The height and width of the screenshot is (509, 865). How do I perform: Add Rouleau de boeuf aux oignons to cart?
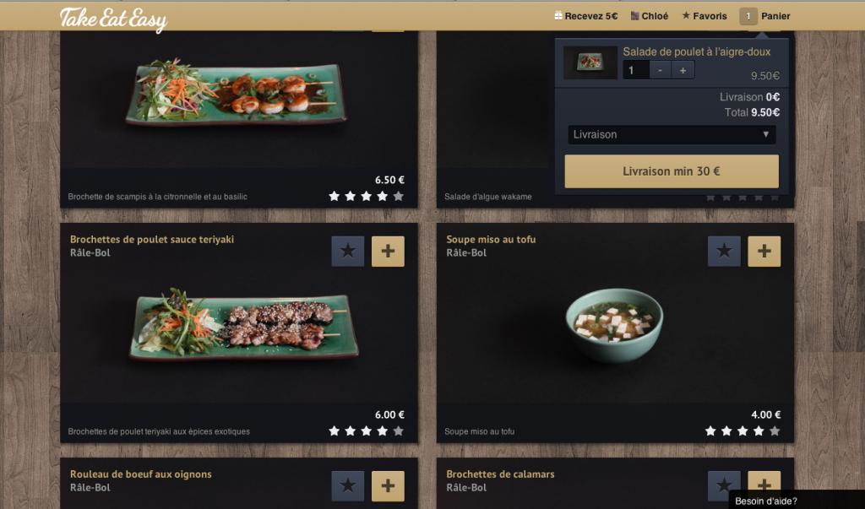click(x=388, y=486)
